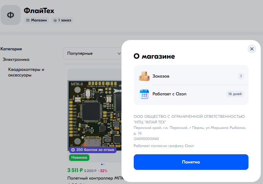
Task: Click the Работает согласно графику Ozon text
Action: (164, 146)
